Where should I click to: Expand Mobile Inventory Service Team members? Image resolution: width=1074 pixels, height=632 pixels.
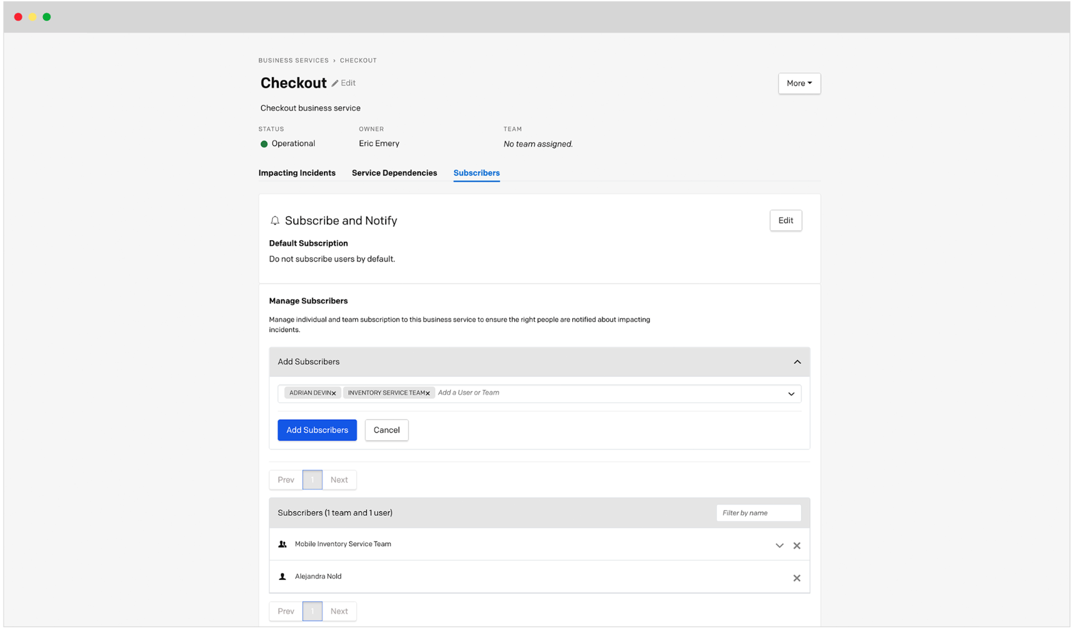click(779, 545)
